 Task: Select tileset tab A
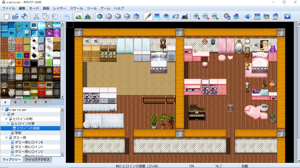coord(5,102)
